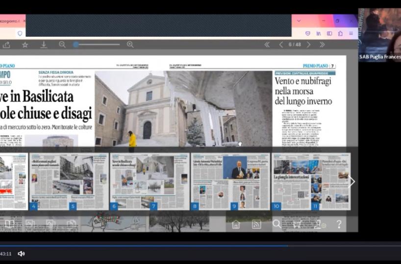Jump to the last page (double right arrows)
The image size is (401, 264).
tap(322, 45)
